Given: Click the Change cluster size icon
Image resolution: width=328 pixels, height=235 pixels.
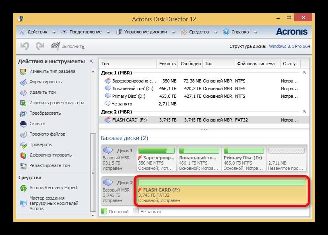Looking at the screenshot, I should [23, 103].
